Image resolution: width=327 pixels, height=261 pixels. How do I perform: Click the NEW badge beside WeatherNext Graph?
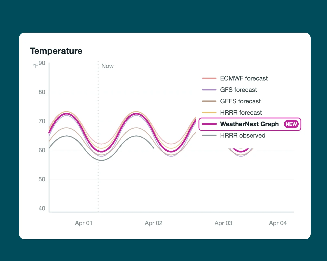[291, 124]
